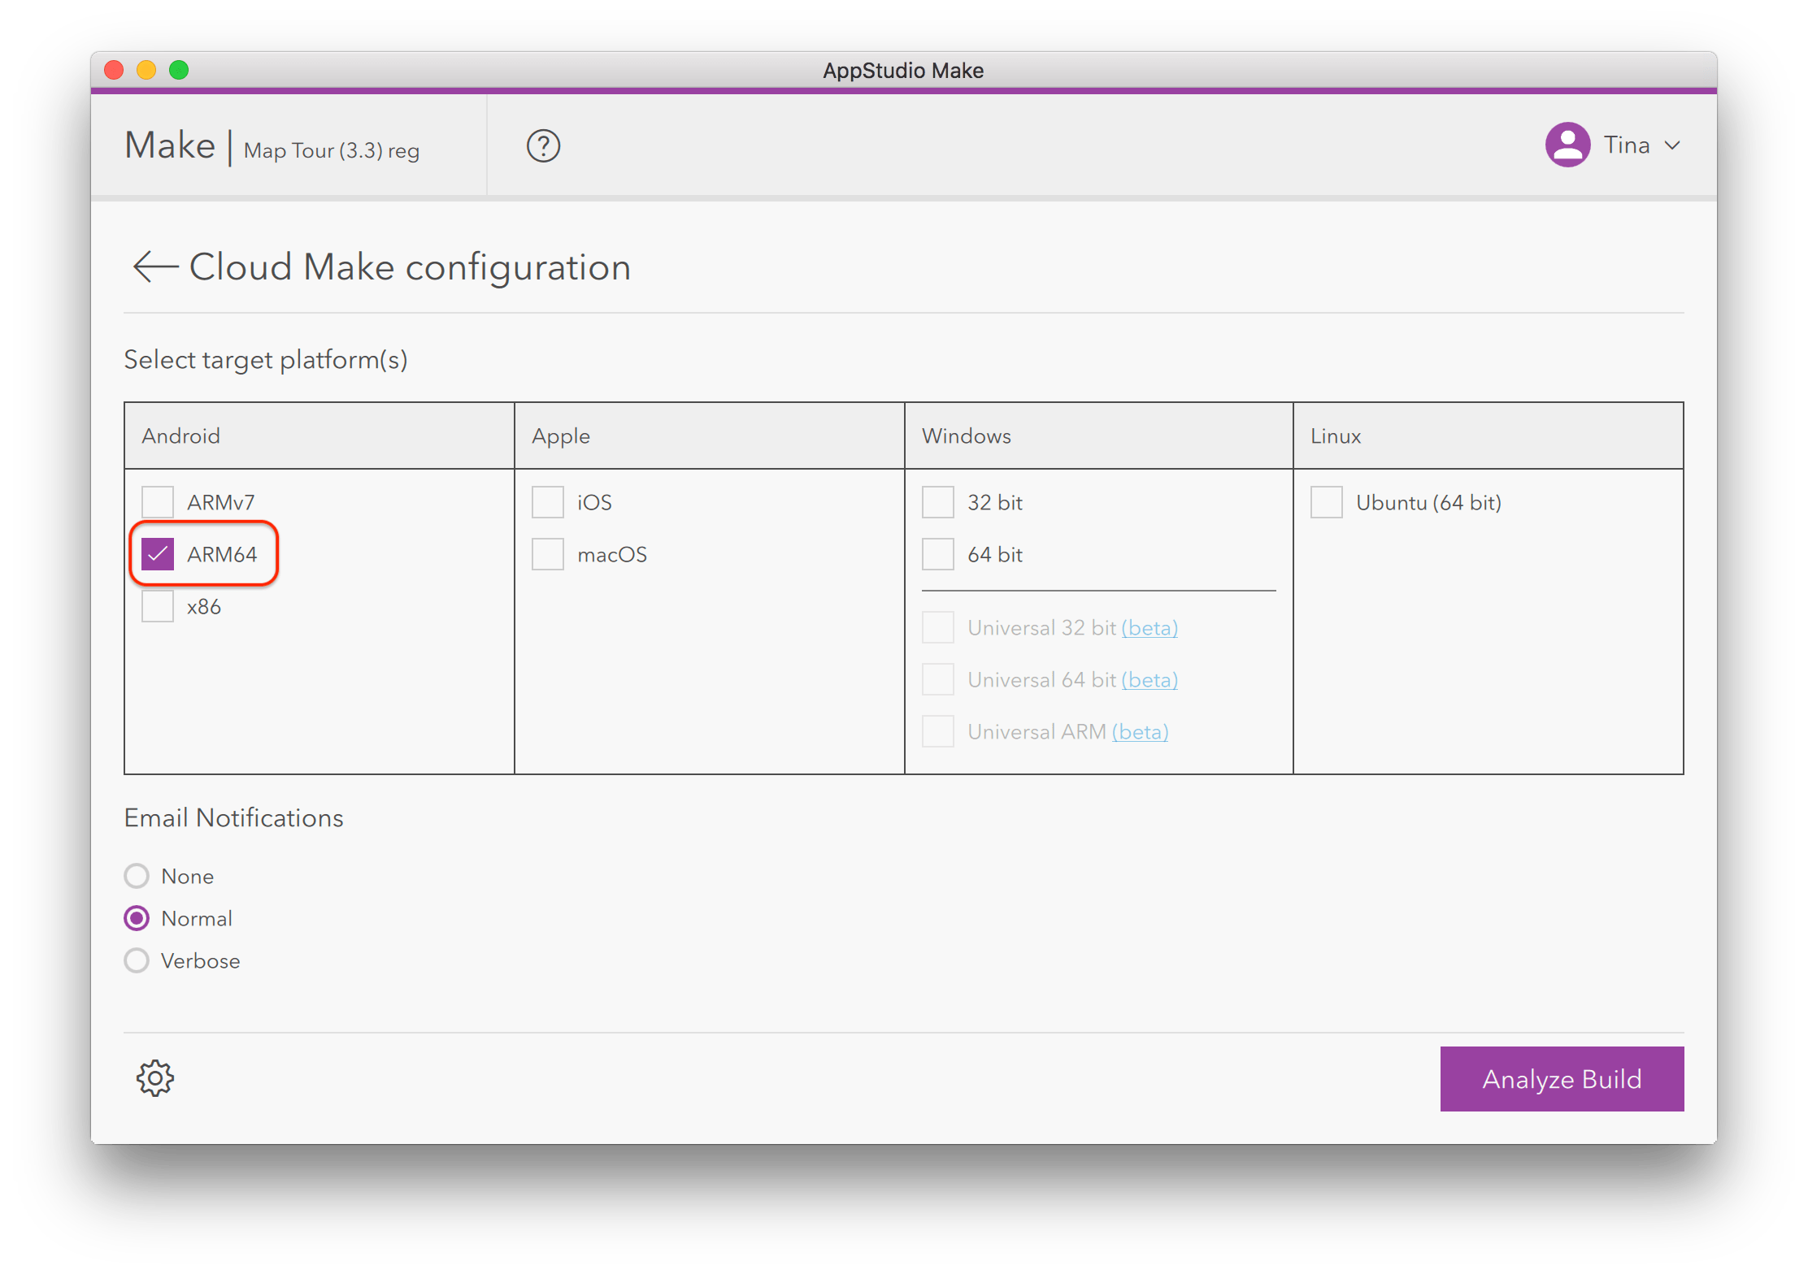Choose the Verbose notification level

tap(137, 960)
